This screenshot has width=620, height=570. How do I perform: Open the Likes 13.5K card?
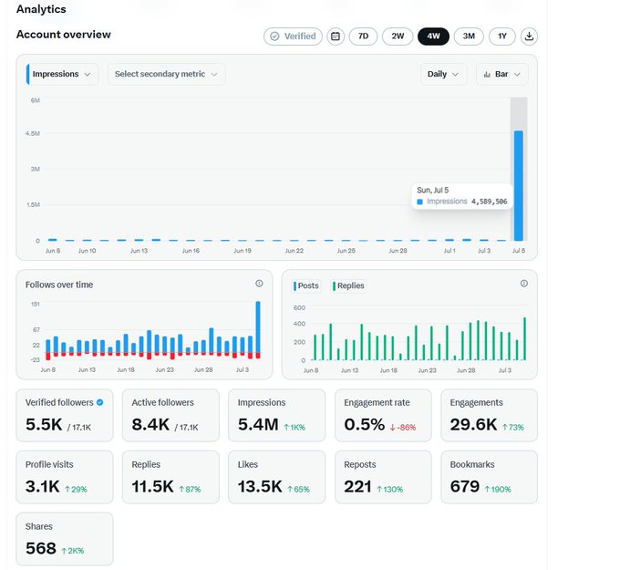[x=277, y=477]
